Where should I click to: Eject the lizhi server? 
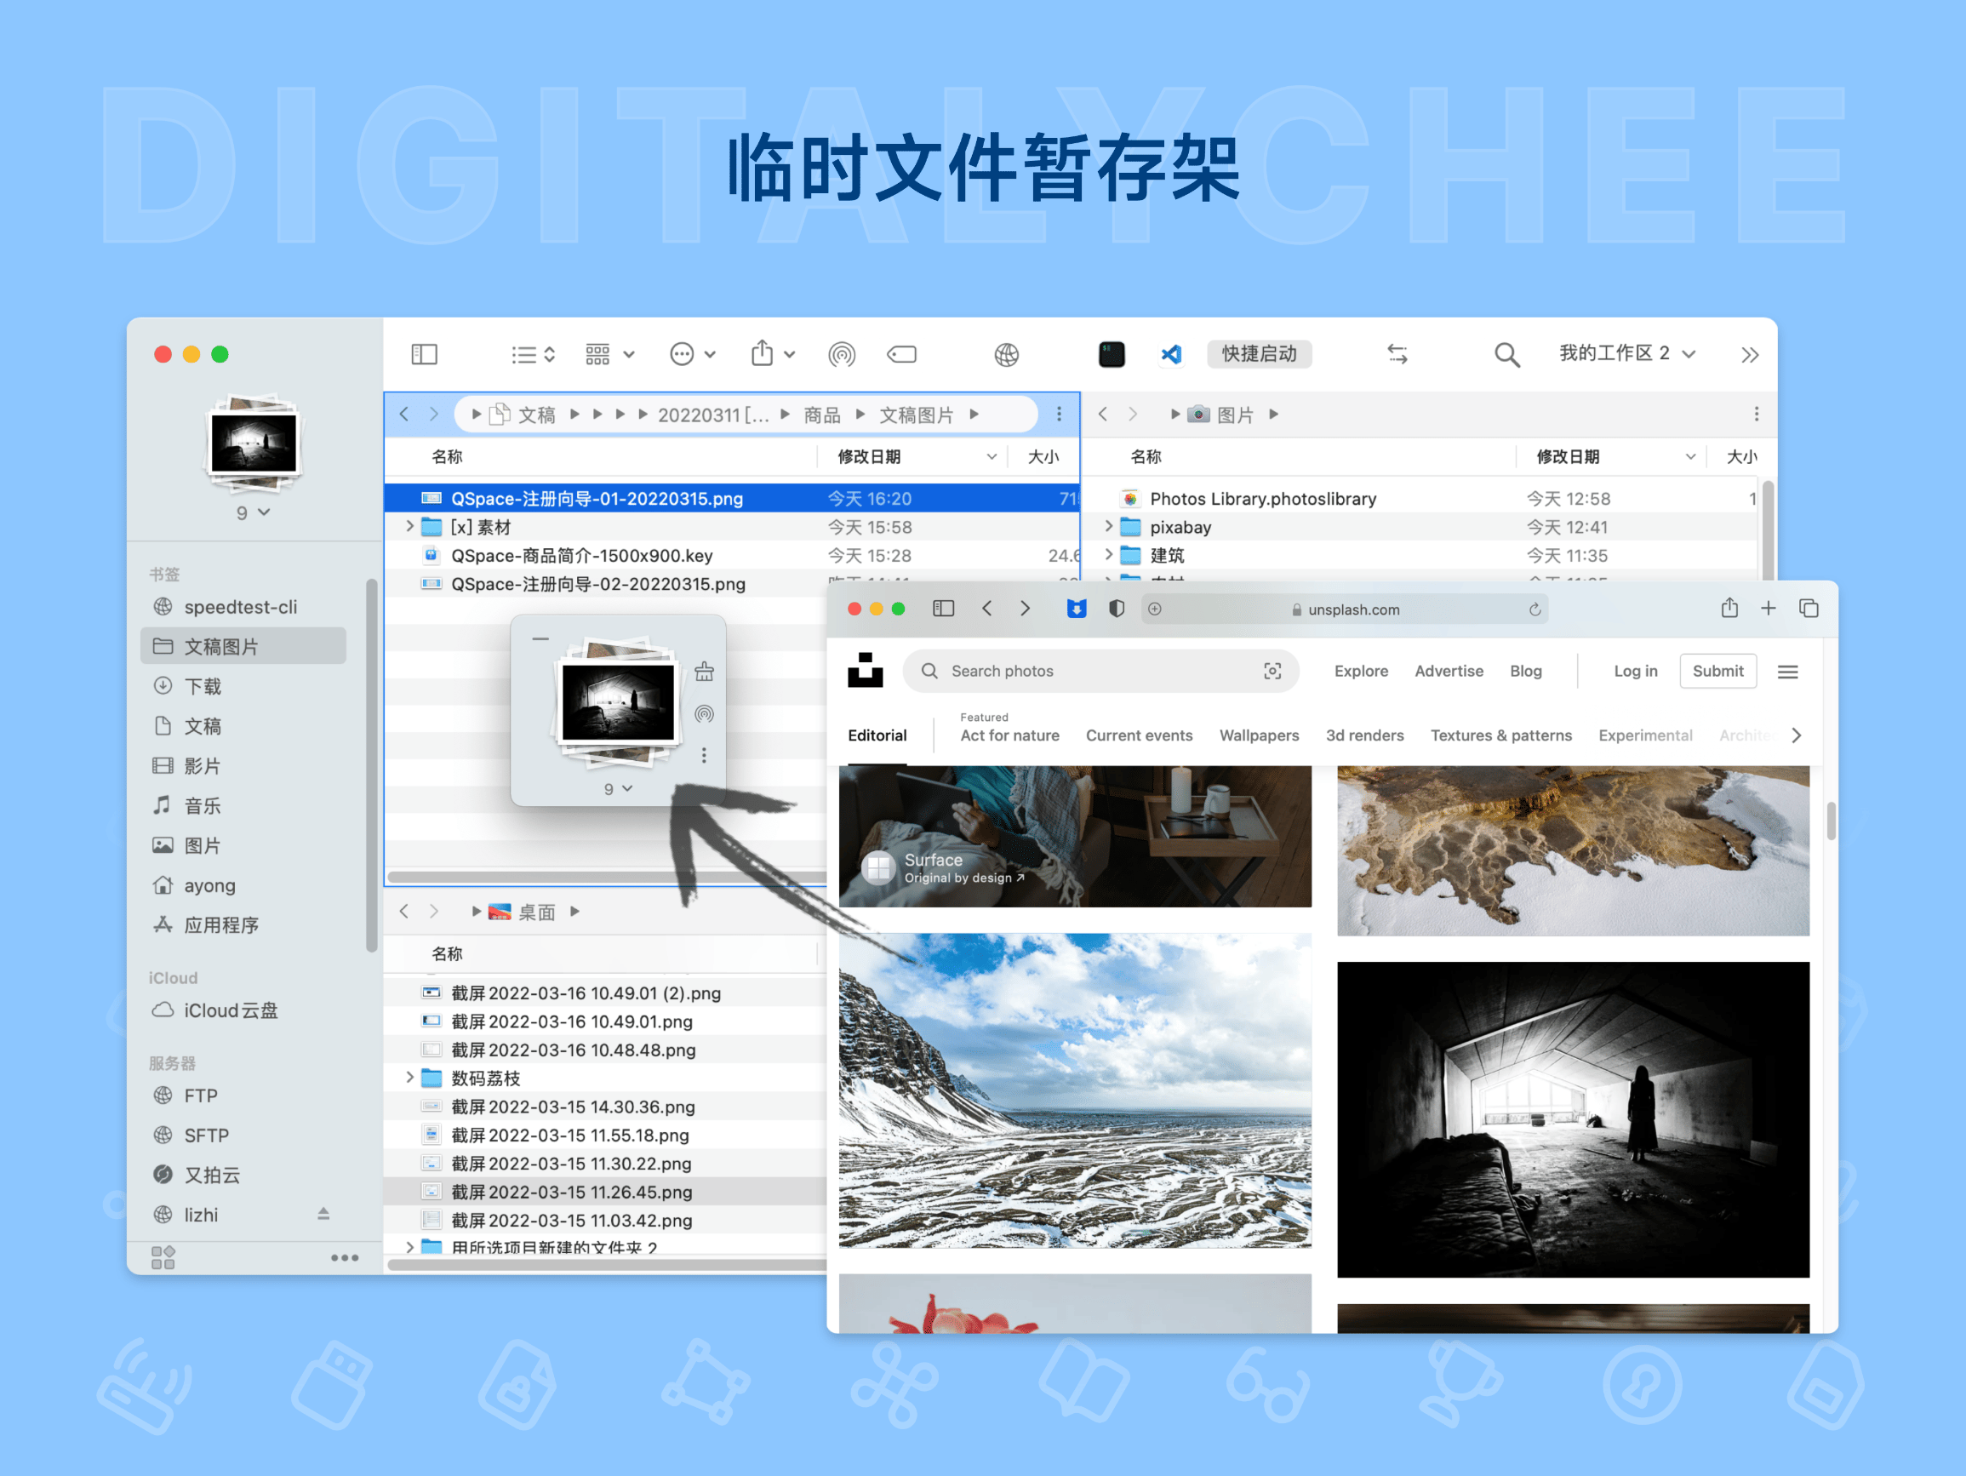pos(323,1214)
